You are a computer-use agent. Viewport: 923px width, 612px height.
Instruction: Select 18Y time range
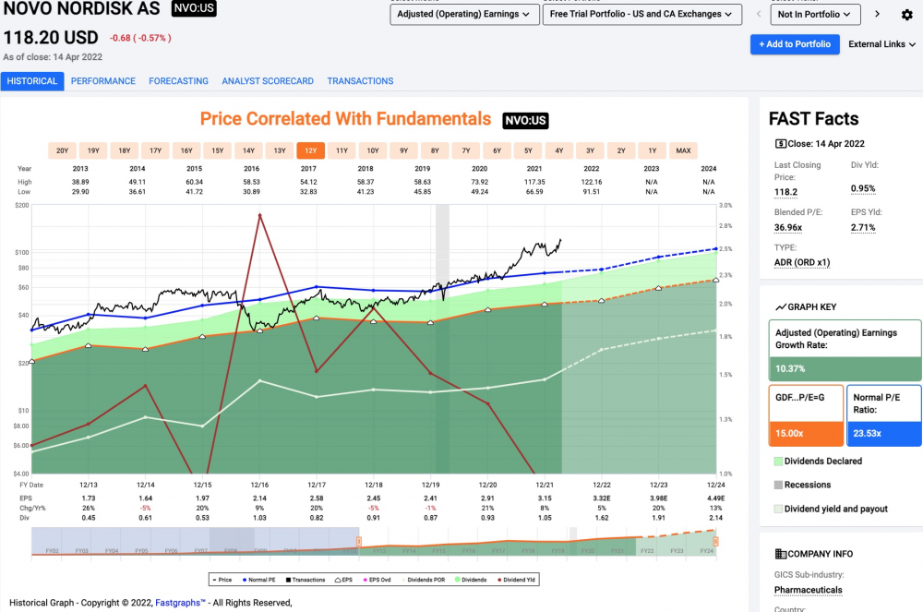125,150
